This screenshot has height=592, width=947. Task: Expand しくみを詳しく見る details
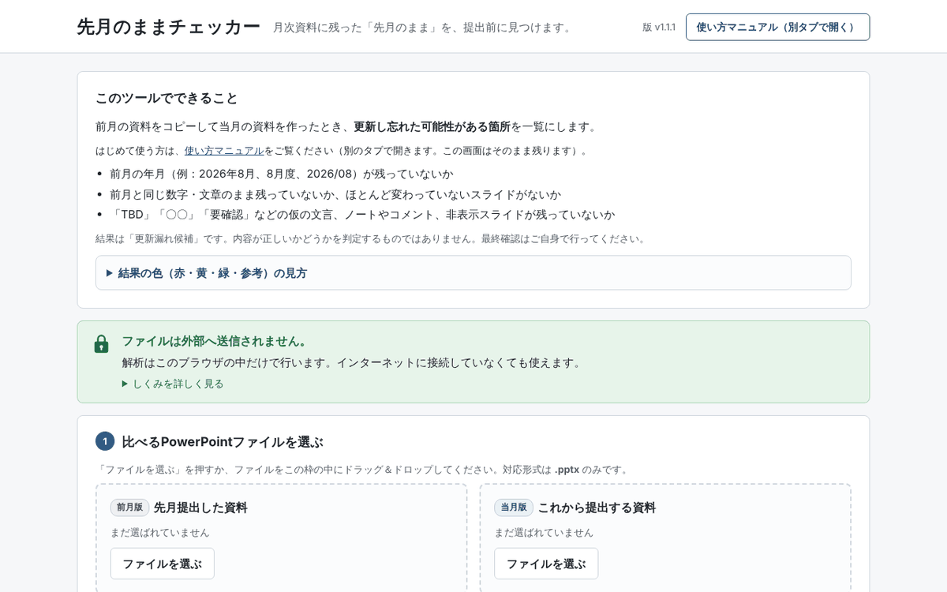point(173,384)
